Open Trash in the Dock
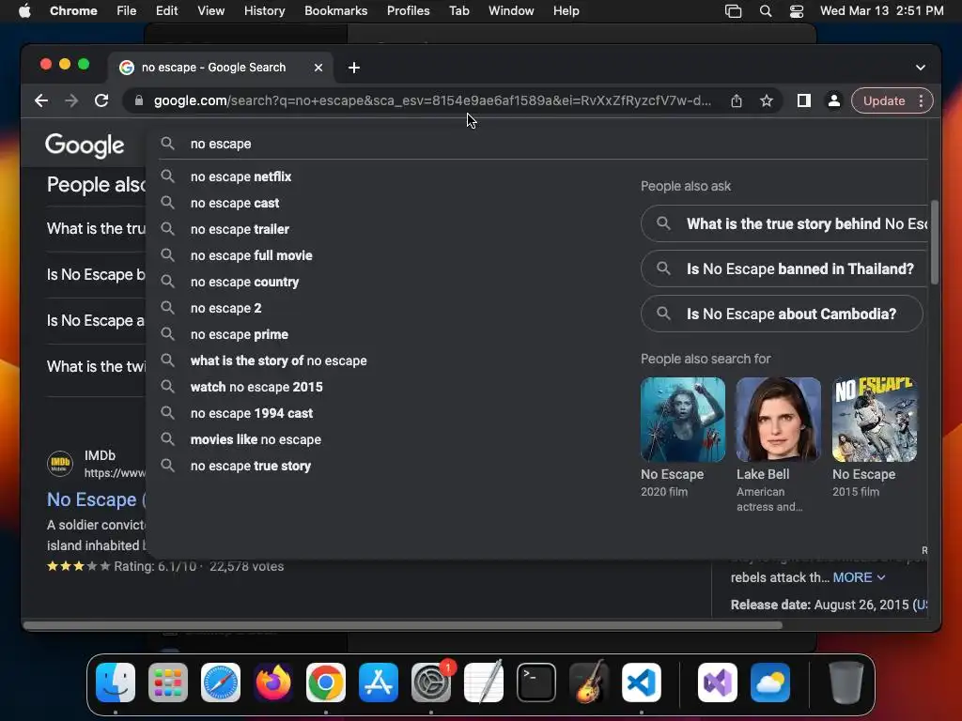This screenshot has height=721, width=962. pos(846,683)
